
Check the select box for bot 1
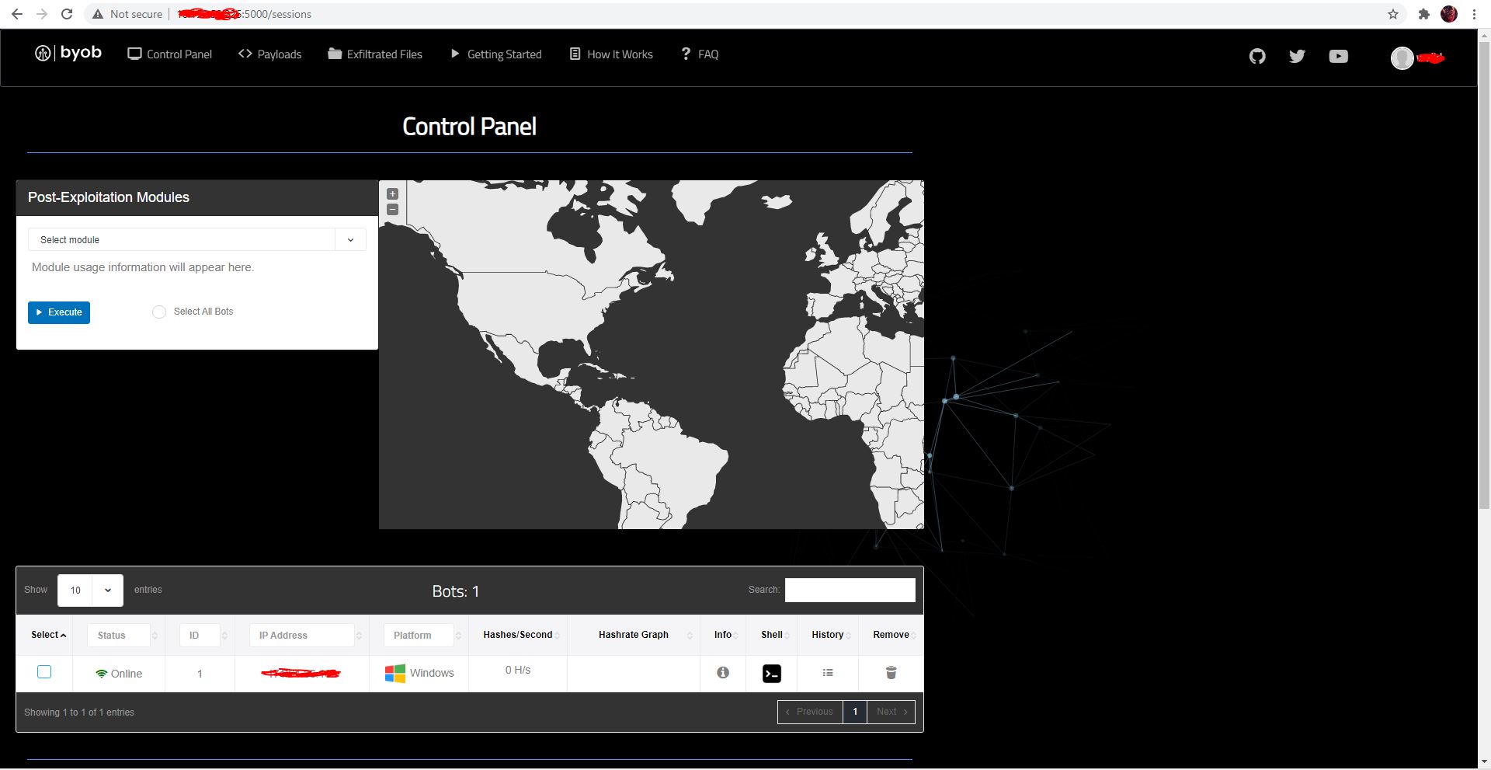click(44, 671)
